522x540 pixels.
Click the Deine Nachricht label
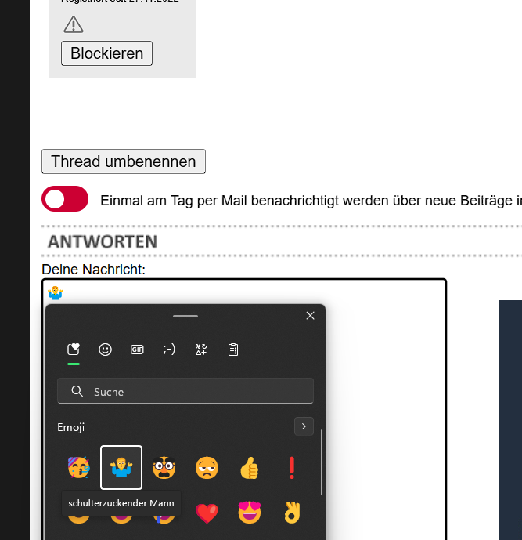(94, 270)
